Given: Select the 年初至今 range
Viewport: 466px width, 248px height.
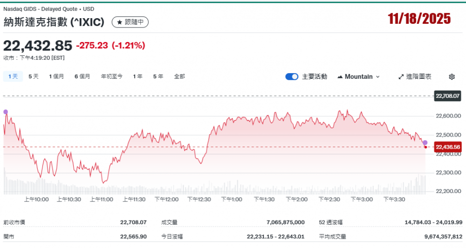Looking at the screenshot, I should coord(112,76).
